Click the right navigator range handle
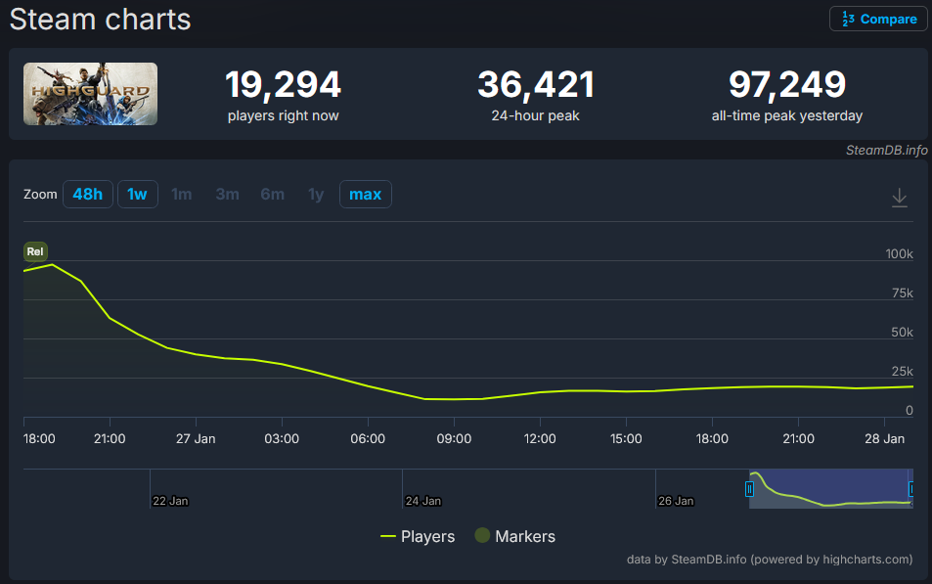Viewport: 932px width, 584px height. (910, 489)
